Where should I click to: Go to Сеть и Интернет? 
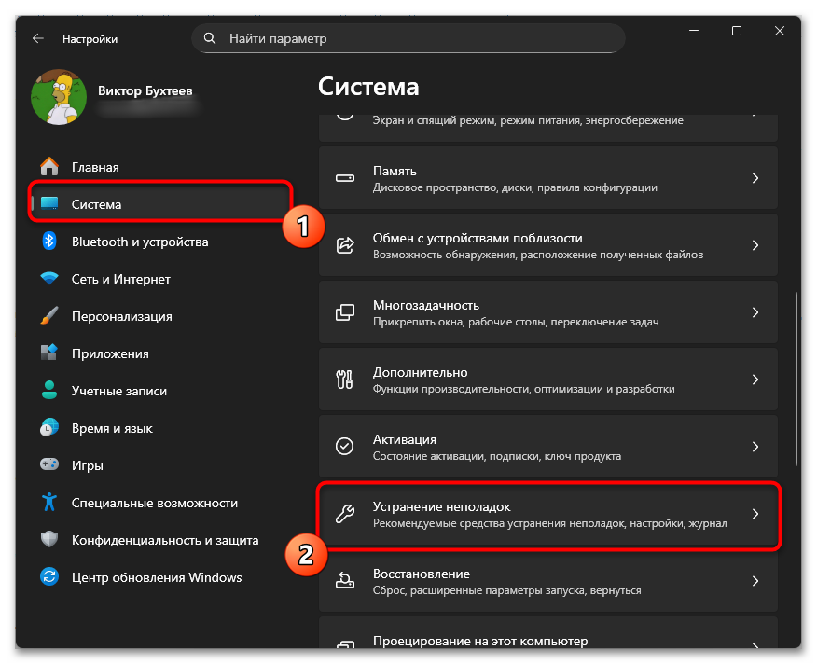point(121,280)
